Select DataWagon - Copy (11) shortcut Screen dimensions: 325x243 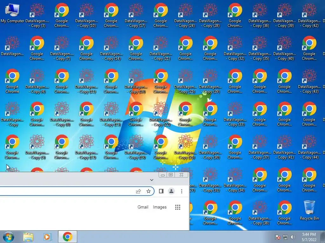pyautogui.click(x=86, y=81)
